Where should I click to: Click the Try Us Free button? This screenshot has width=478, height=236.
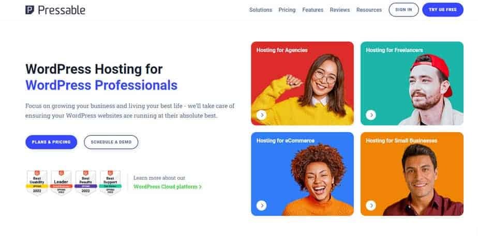click(443, 10)
